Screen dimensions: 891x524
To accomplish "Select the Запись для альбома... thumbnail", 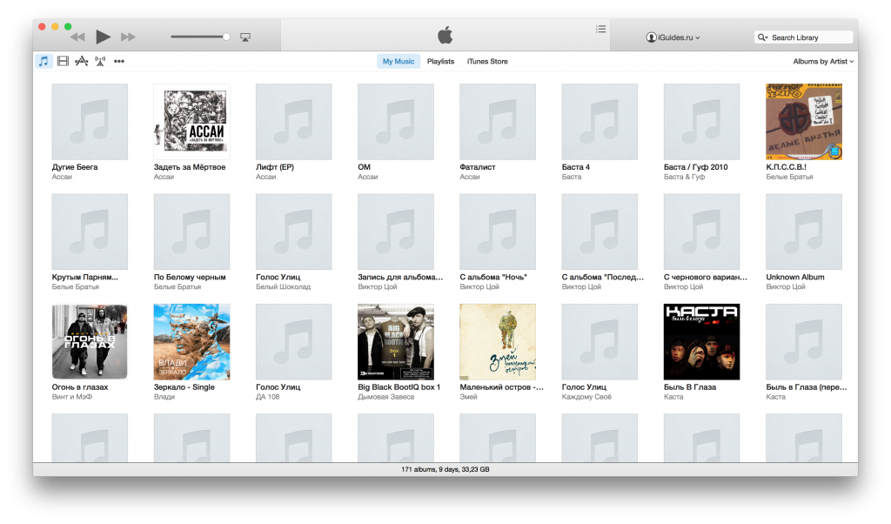I will coord(396,232).
